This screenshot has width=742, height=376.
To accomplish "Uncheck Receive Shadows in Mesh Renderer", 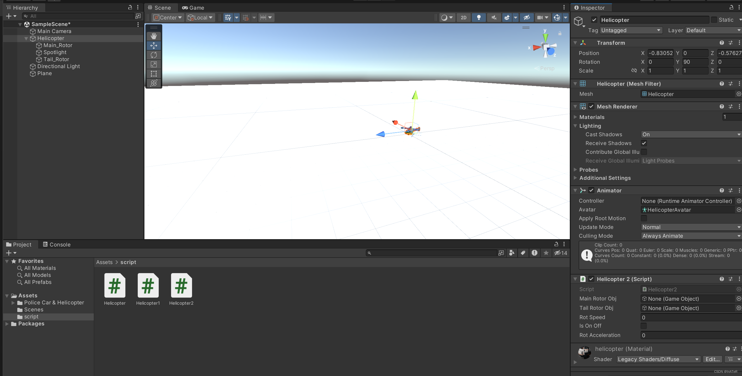I will pyautogui.click(x=644, y=143).
